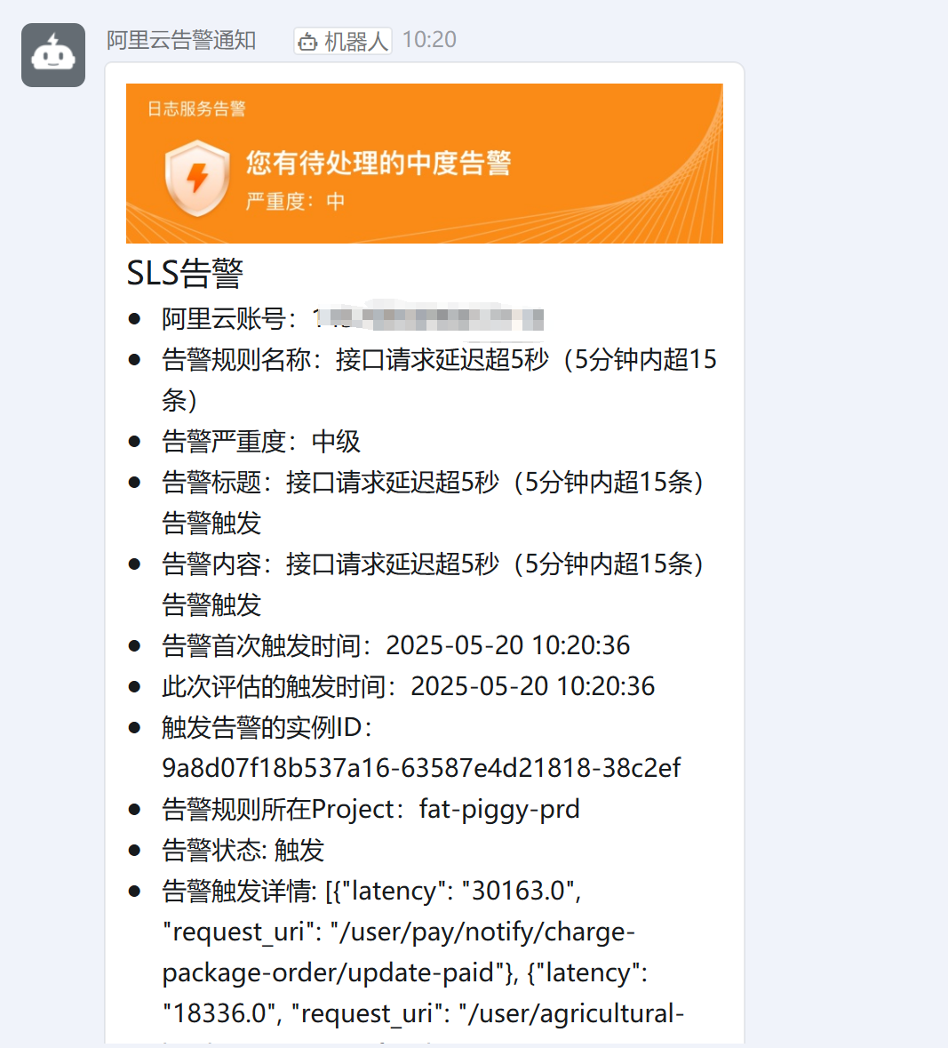948x1048 pixels.
Task: Click 告警首次触发时间 2025-05-20 10:20:36
Action: click(395, 645)
